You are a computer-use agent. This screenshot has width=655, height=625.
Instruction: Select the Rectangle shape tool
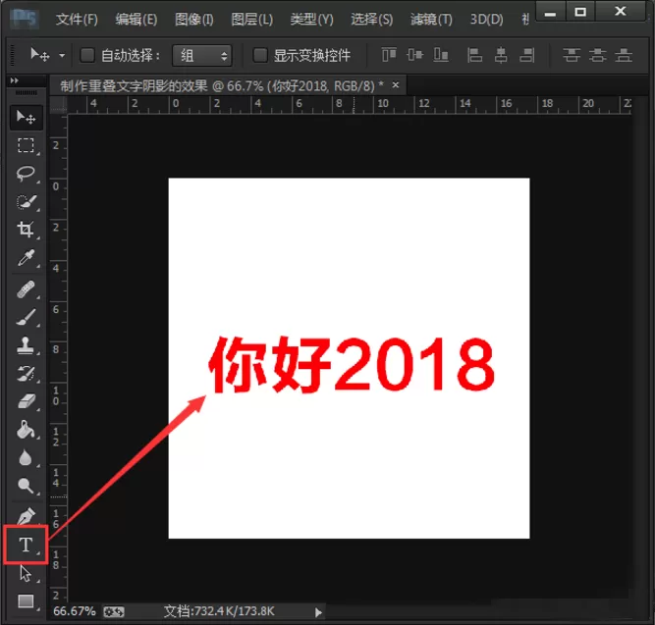pos(26,601)
